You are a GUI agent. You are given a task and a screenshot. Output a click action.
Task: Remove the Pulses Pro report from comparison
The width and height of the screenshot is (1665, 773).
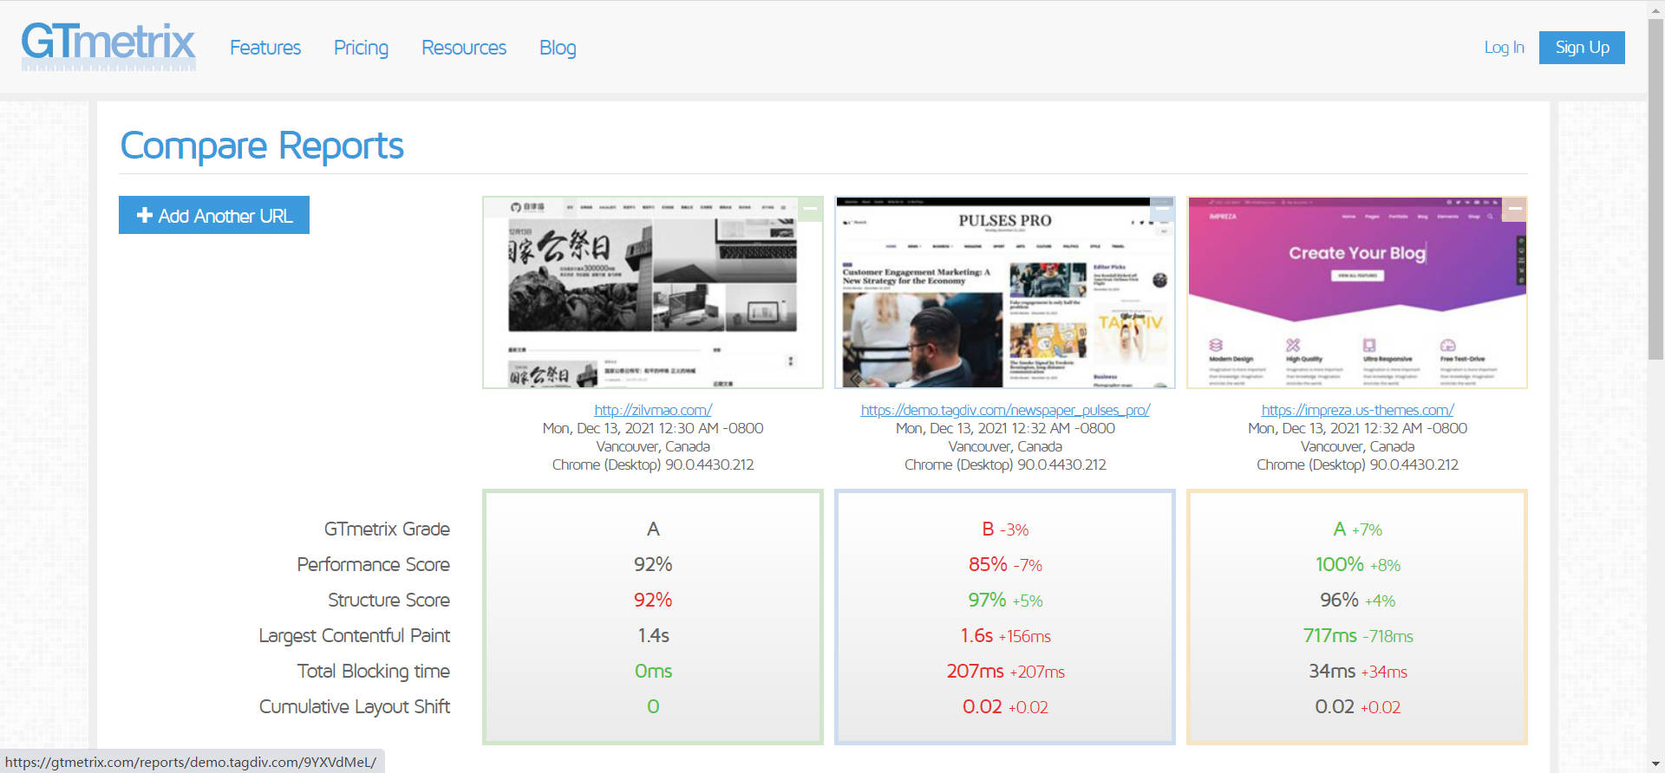tap(1162, 209)
